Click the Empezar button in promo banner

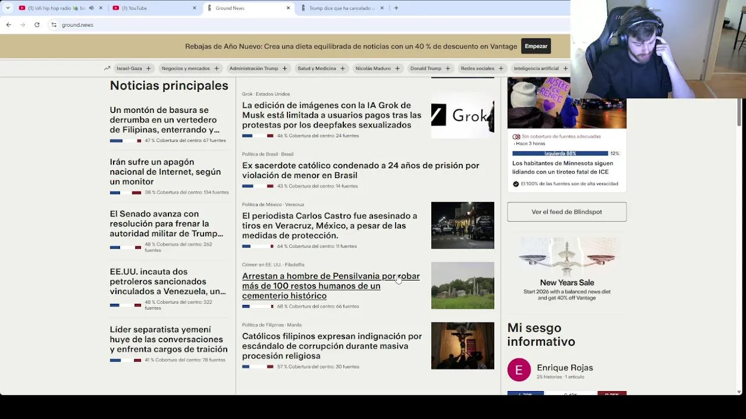(x=536, y=46)
